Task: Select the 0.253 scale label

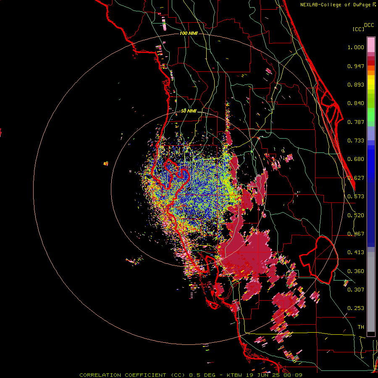Action: [356, 308]
